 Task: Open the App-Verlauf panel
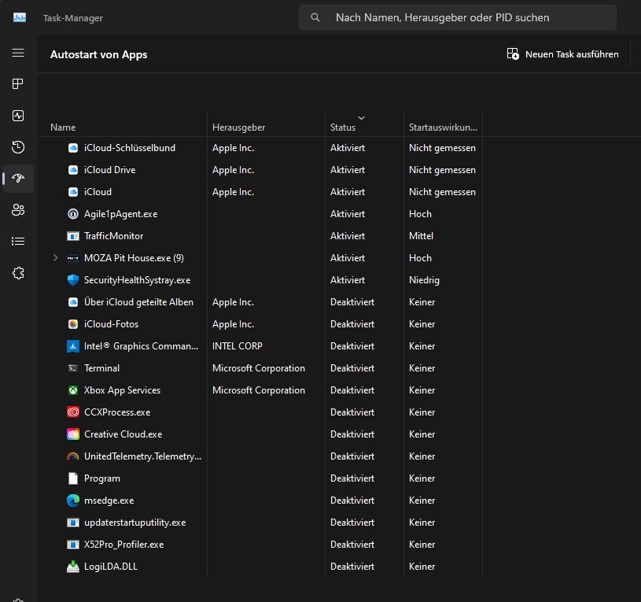click(x=17, y=147)
